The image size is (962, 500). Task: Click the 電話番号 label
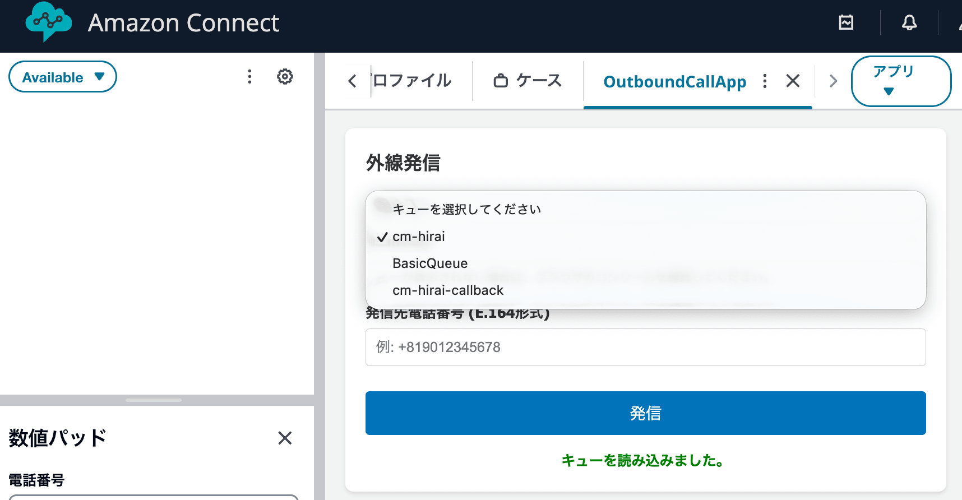pos(37,480)
